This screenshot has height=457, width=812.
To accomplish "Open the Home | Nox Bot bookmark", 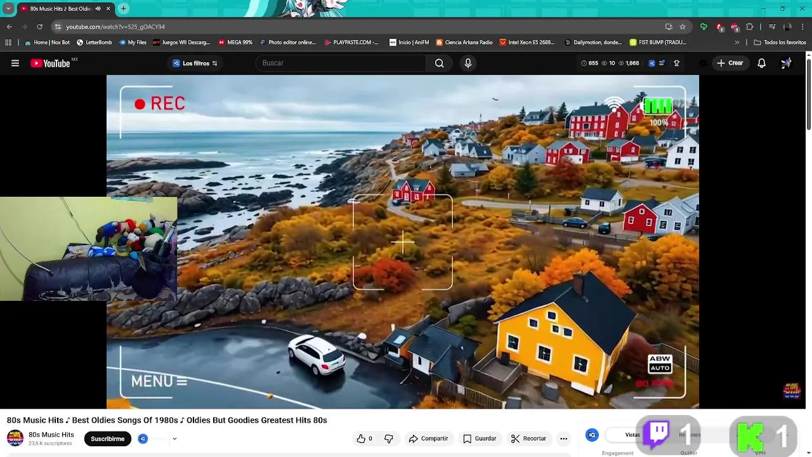I will click(47, 43).
